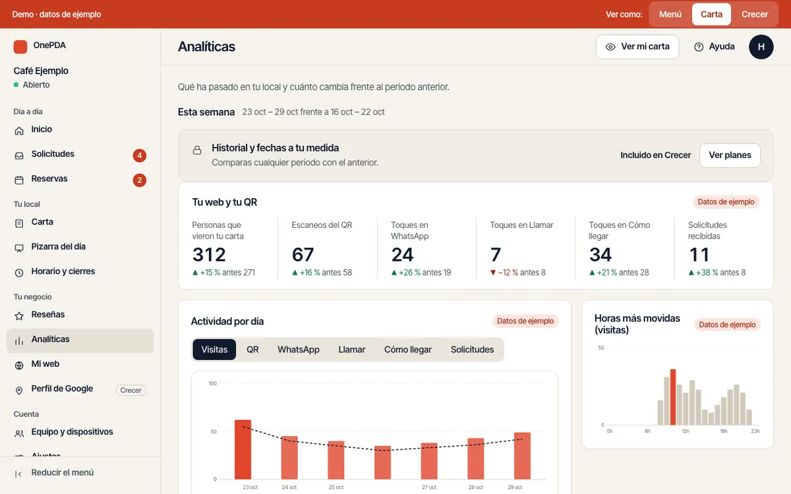791x494 pixels.
Task: Open Solicitudes in the sidebar
Action: coord(80,155)
